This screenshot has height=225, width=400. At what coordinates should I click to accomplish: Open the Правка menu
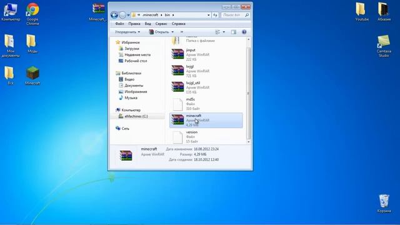coord(134,24)
